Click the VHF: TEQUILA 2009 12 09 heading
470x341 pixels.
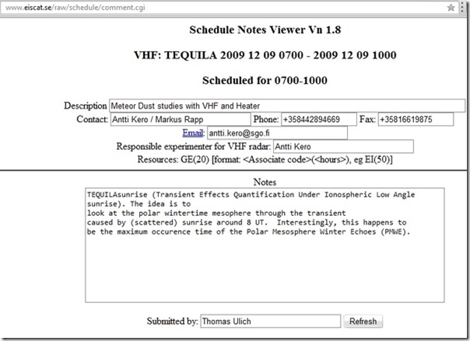(265, 55)
